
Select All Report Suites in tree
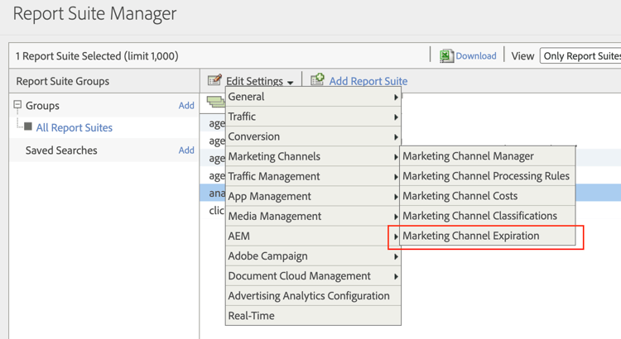[74, 127]
